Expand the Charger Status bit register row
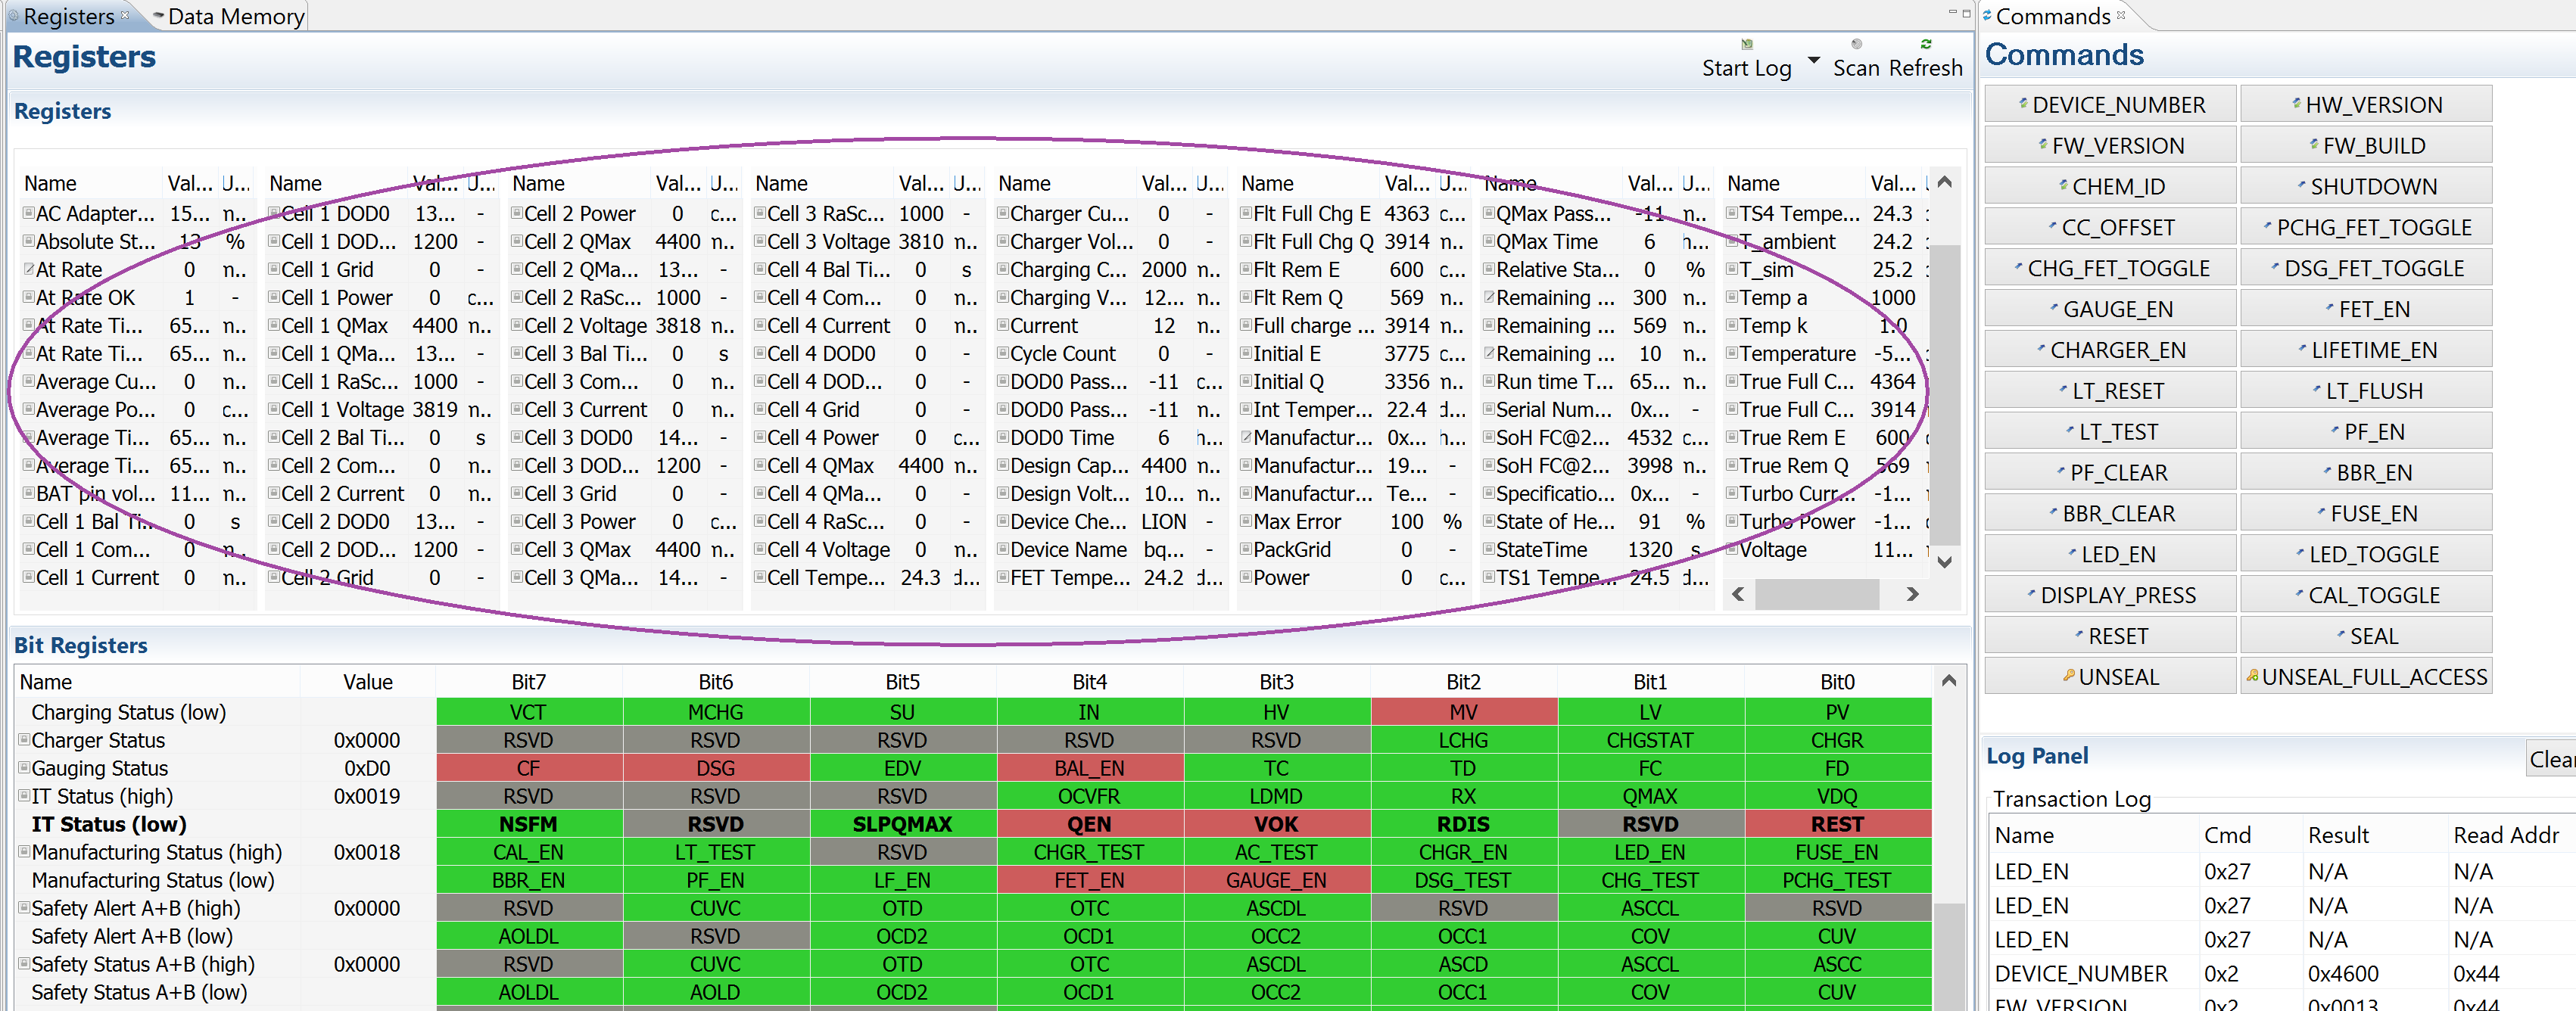This screenshot has height=1011, width=2576. tap(24, 740)
